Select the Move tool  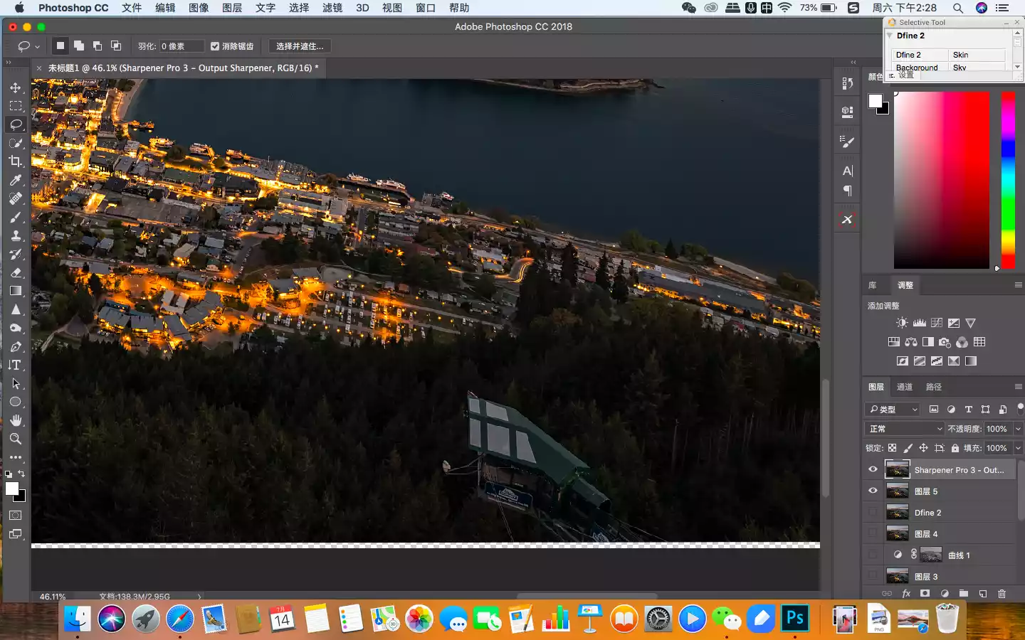[16, 87]
